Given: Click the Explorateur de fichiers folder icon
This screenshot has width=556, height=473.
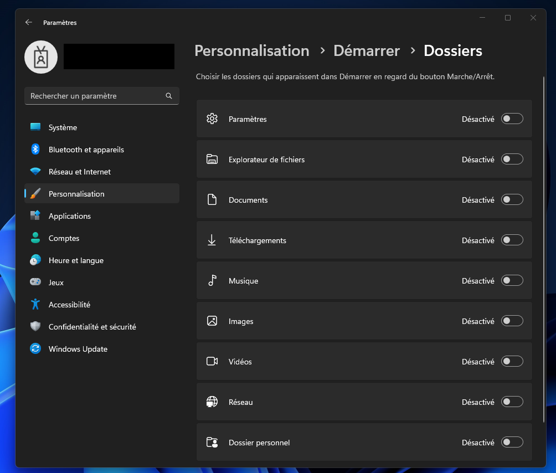Looking at the screenshot, I should click(x=212, y=159).
